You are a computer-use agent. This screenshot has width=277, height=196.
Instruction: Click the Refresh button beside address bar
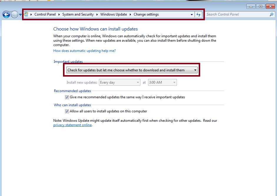tap(198, 14)
